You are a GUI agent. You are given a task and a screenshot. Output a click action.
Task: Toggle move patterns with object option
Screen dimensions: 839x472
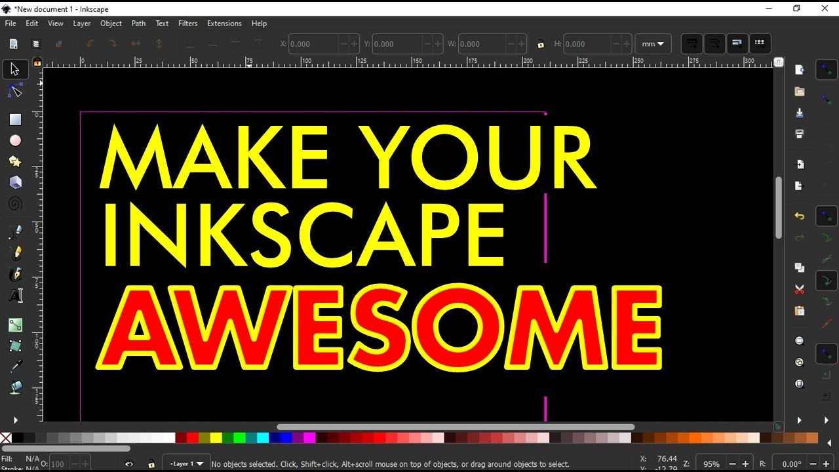[760, 44]
